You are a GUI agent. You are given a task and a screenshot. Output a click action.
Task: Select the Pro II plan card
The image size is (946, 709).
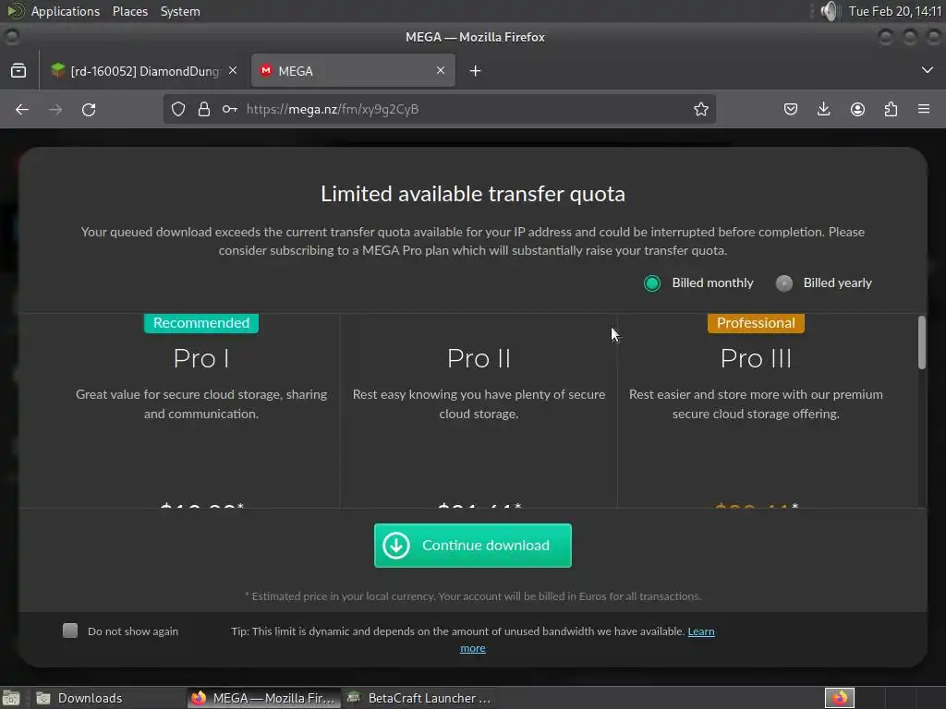coord(479,410)
